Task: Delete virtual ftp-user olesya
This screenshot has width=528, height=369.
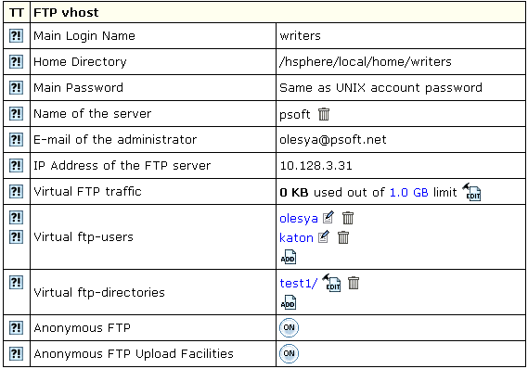Action: (348, 218)
